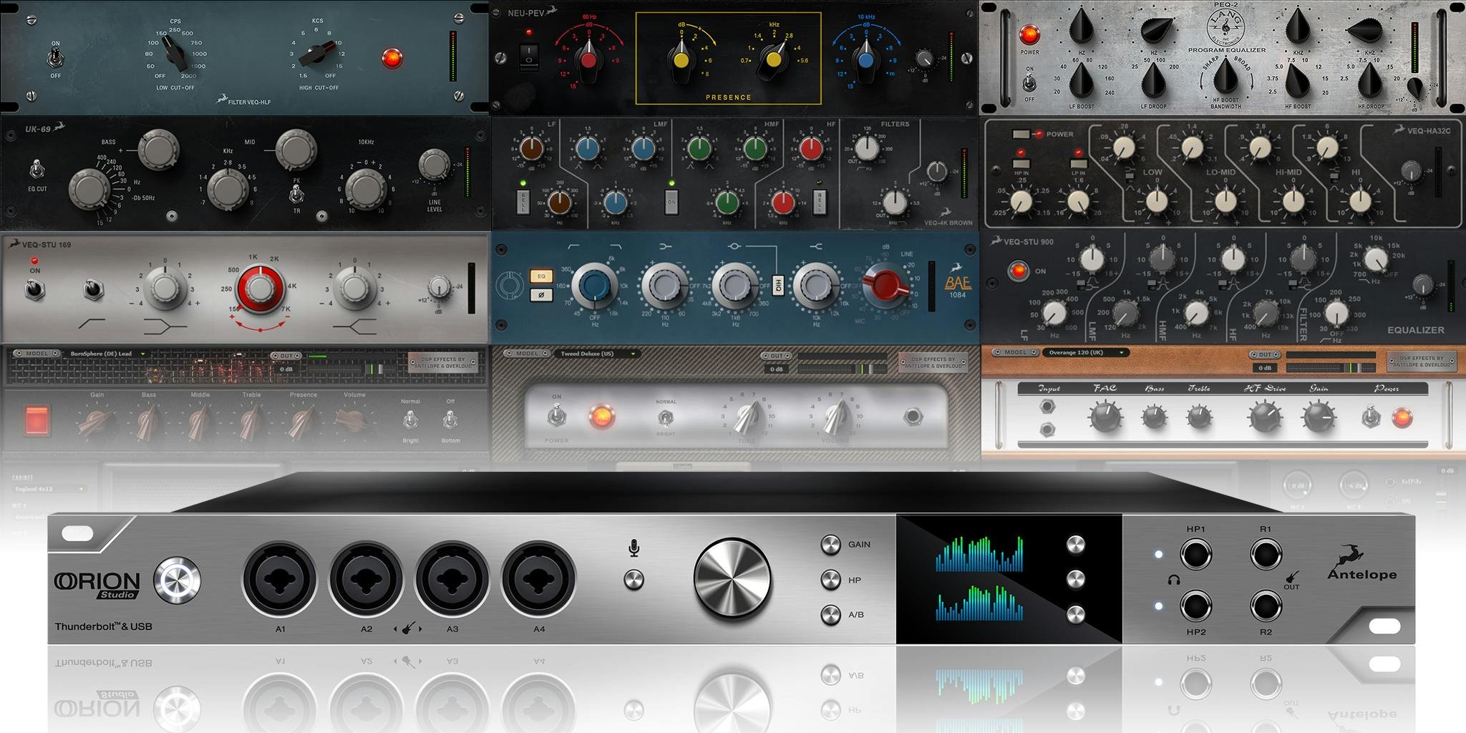Open the Overange 120 (UK) model dropdown
Image resolution: width=1466 pixels, height=733 pixels.
1085,352
